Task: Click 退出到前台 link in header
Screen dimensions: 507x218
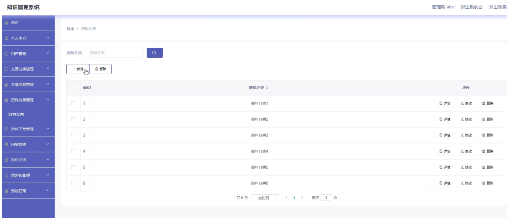Action: point(472,8)
